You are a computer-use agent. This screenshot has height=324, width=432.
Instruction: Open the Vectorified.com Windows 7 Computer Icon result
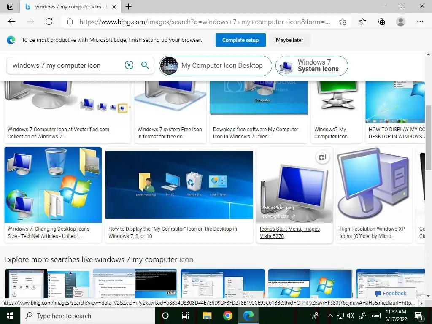click(67, 112)
